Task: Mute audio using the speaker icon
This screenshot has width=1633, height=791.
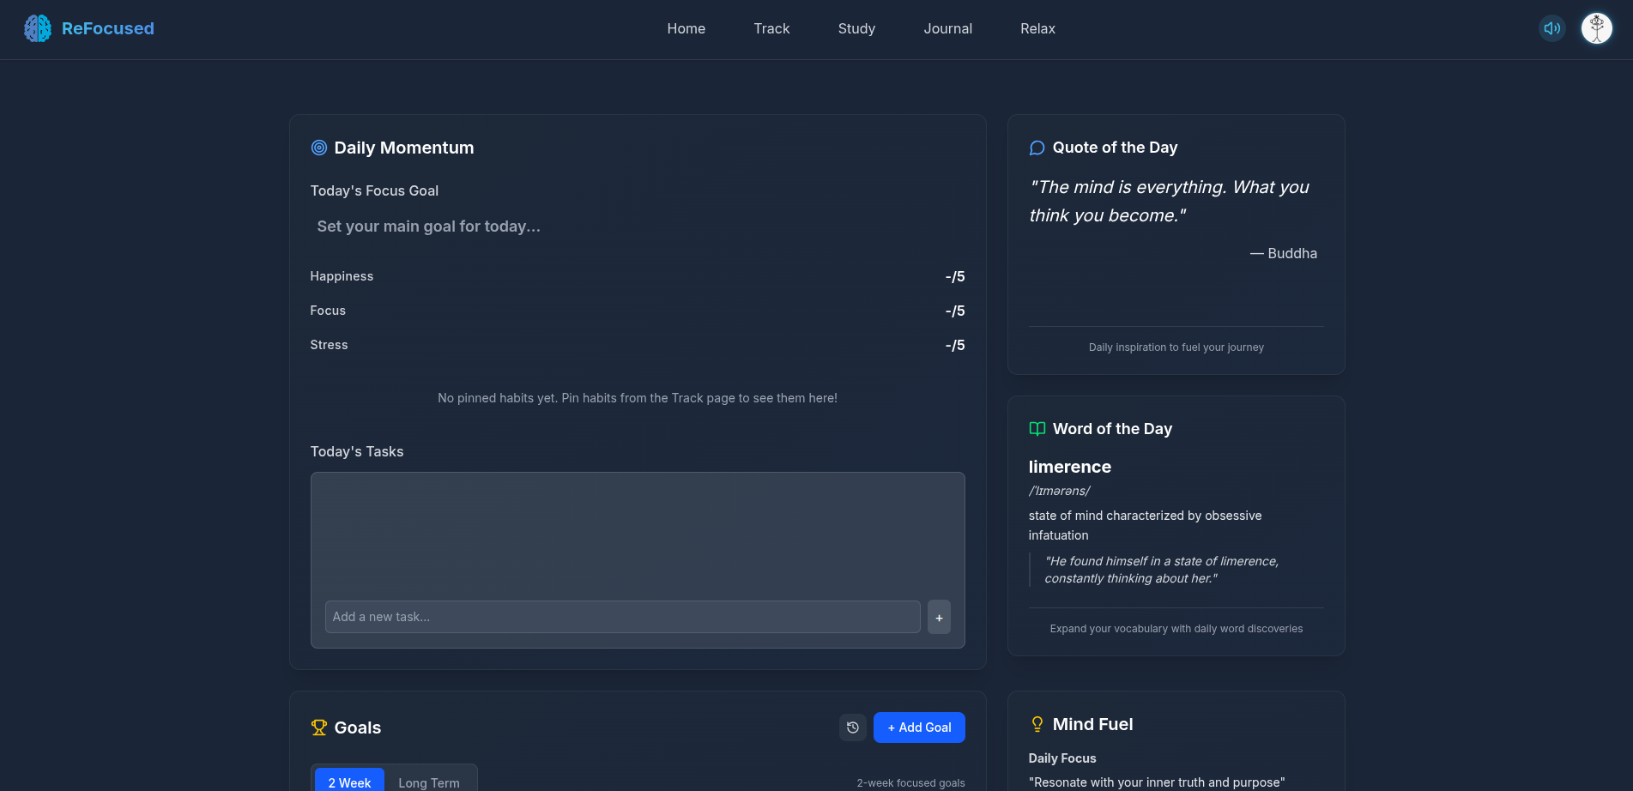Action: (x=1551, y=27)
